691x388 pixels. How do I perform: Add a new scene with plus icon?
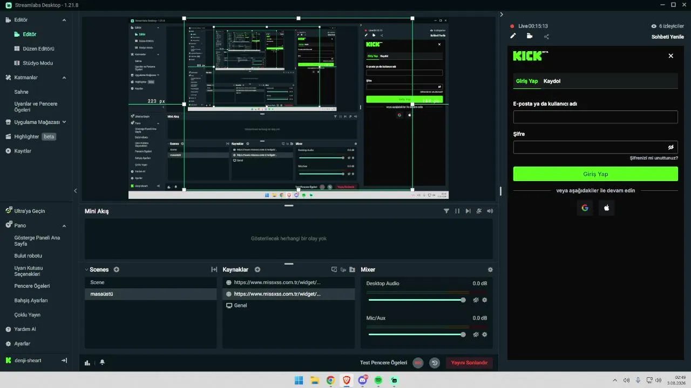click(116, 269)
